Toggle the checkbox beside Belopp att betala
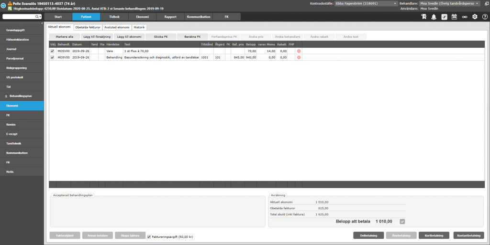The width and height of the screenshot is (490, 245). [x=402, y=222]
